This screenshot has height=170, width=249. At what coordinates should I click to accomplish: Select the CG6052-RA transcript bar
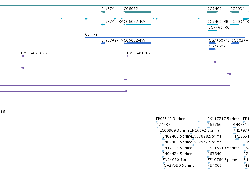point(138,25)
